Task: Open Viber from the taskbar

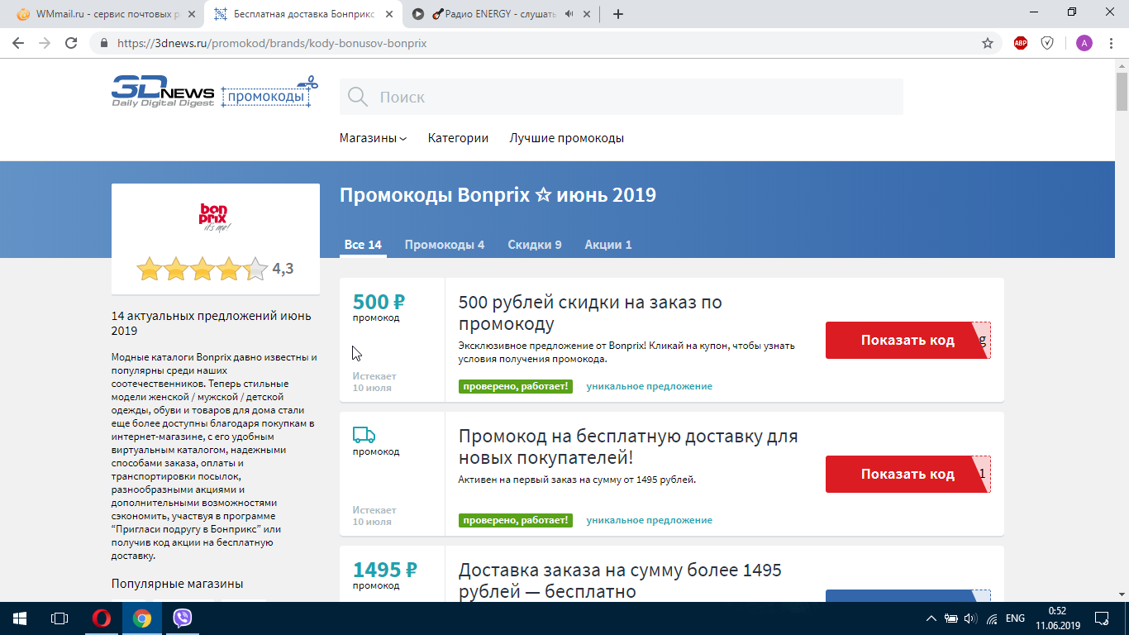Action: (183, 618)
